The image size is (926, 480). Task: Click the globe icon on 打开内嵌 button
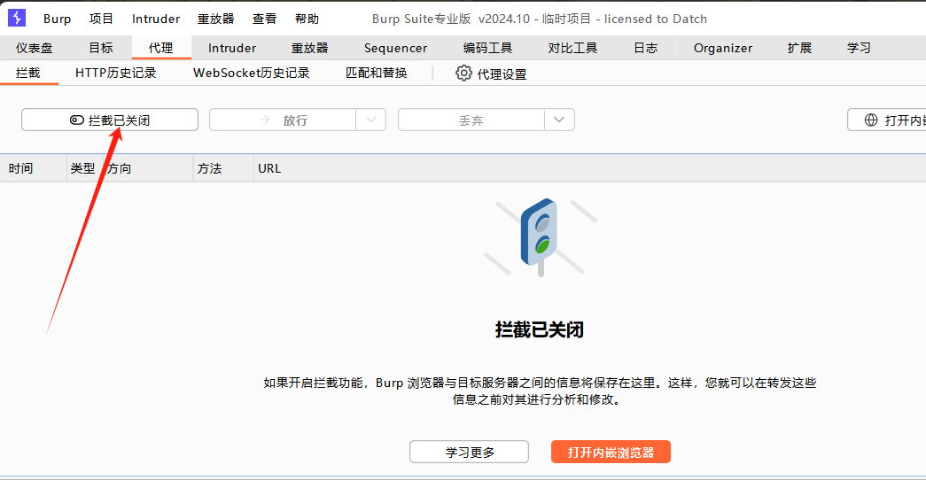point(871,120)
